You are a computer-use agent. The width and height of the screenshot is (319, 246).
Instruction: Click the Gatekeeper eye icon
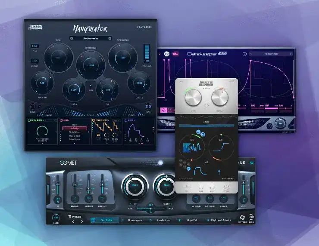(167, 54)
